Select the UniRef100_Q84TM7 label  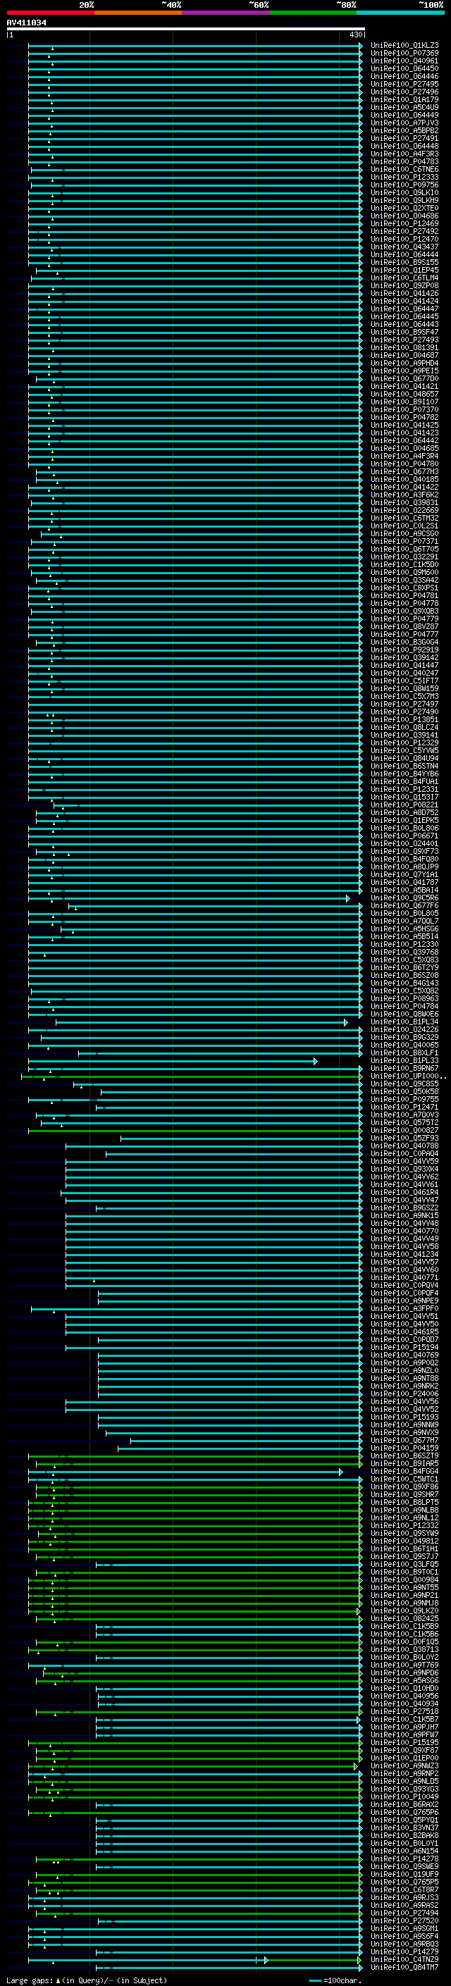click(x=404, y=1967)
